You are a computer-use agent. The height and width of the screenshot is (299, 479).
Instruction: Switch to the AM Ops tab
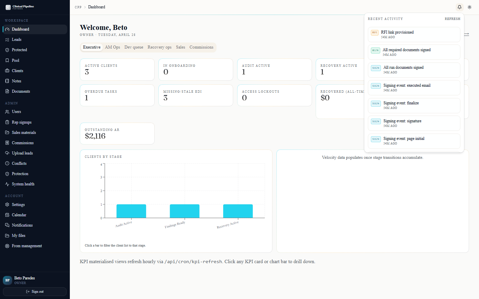point(112,47)
